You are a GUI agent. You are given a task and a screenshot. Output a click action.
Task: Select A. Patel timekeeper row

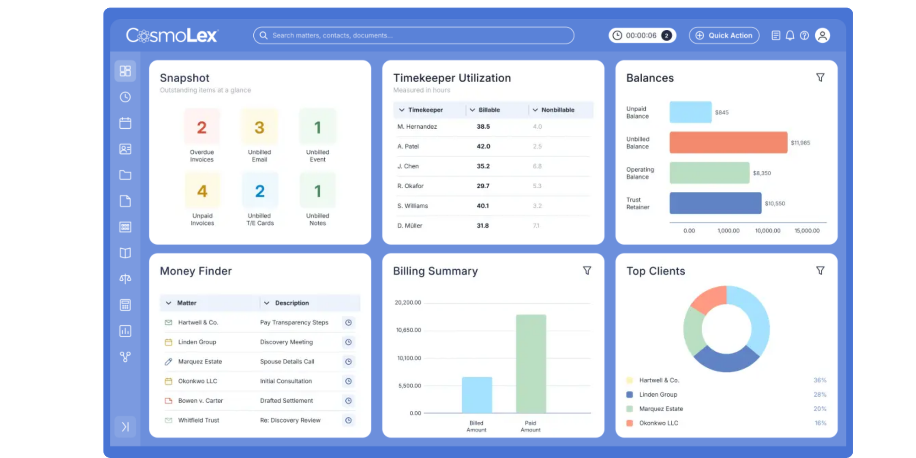pyautogui.click(x=493, y=147)
